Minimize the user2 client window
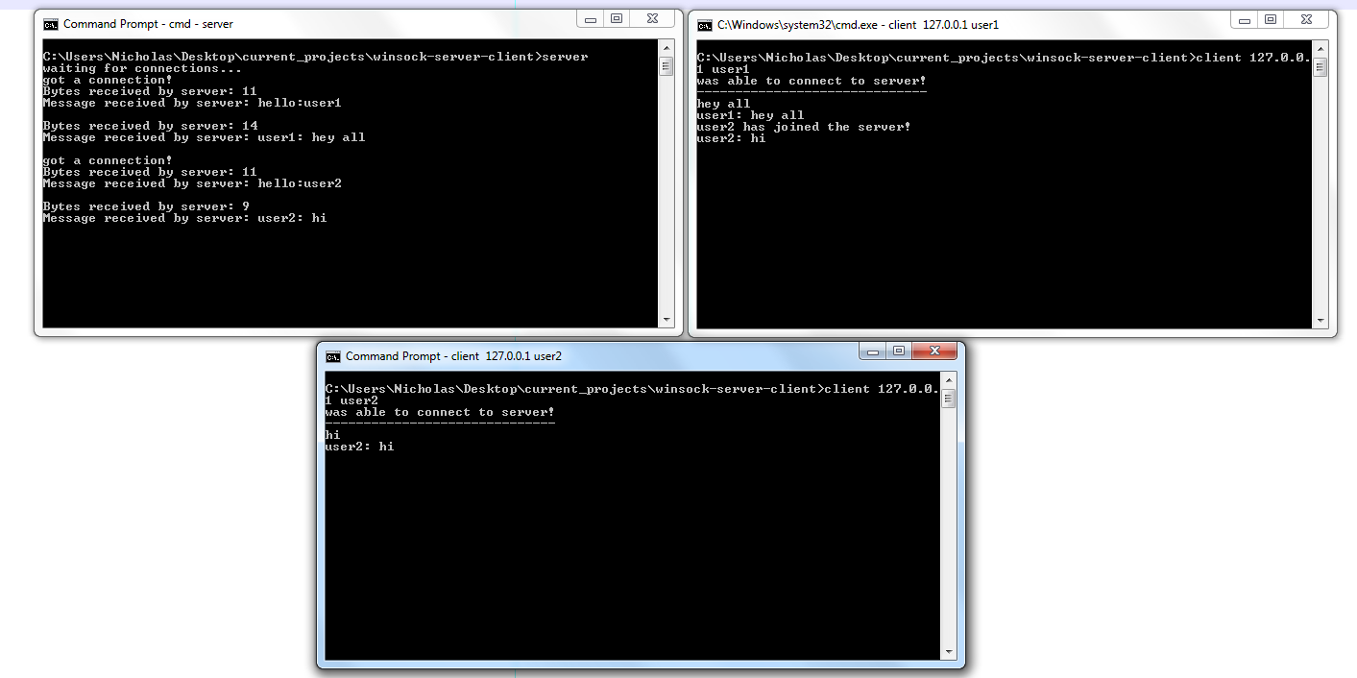This screenshot has width=1357, height=678. click(x=872, y=351)
